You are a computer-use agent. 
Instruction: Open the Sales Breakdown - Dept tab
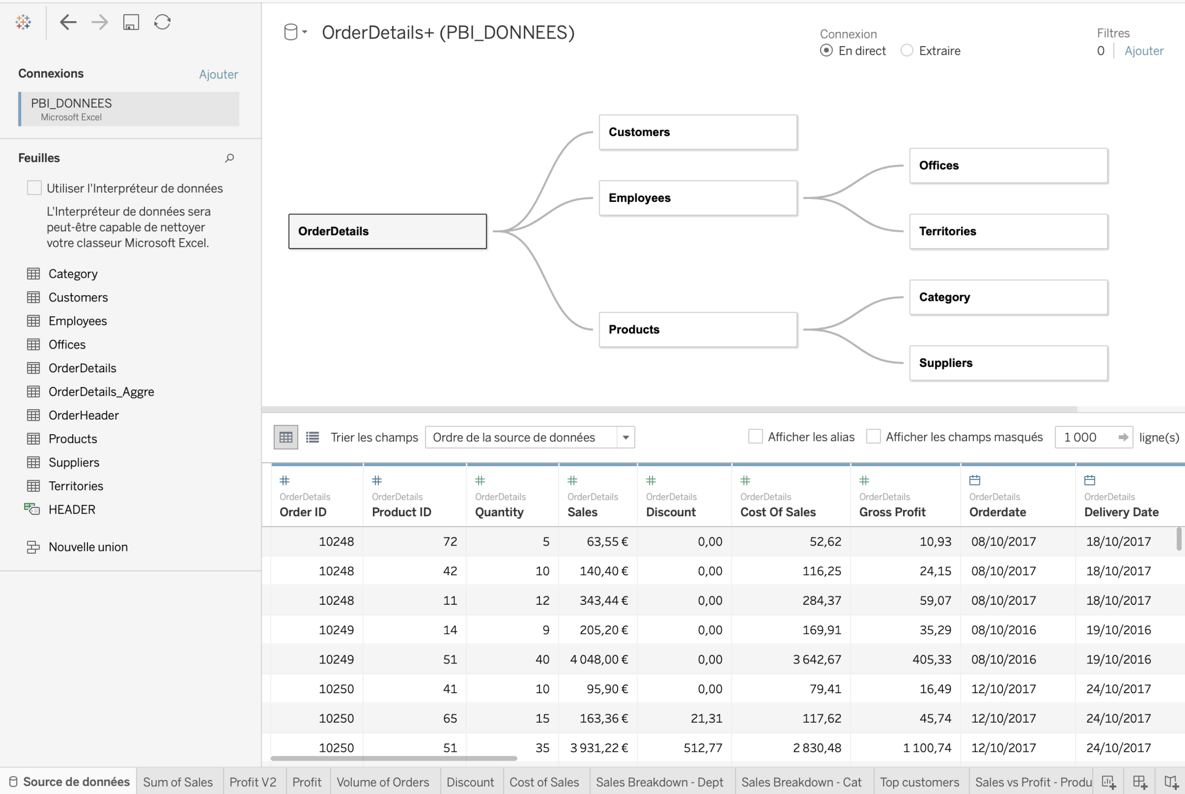click(660, 782)
